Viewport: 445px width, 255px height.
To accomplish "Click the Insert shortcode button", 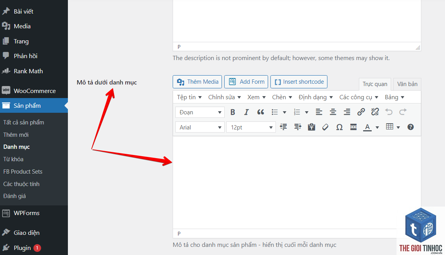I will coord(299,82).
